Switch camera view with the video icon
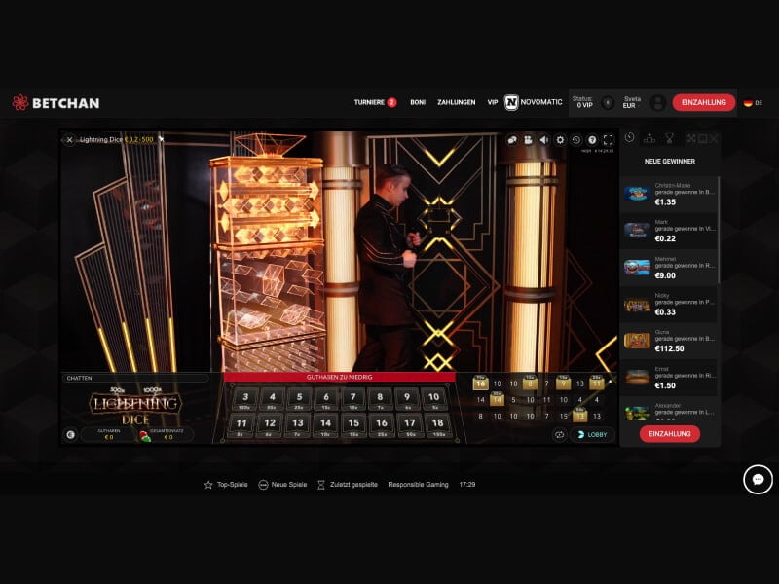This screenshot has height=584, width=779. click(x=529, y=140)
